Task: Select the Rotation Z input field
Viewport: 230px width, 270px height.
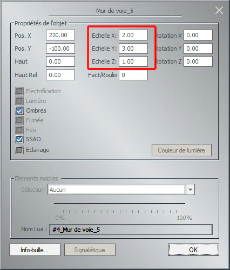Action: click(x=198, y=61)
